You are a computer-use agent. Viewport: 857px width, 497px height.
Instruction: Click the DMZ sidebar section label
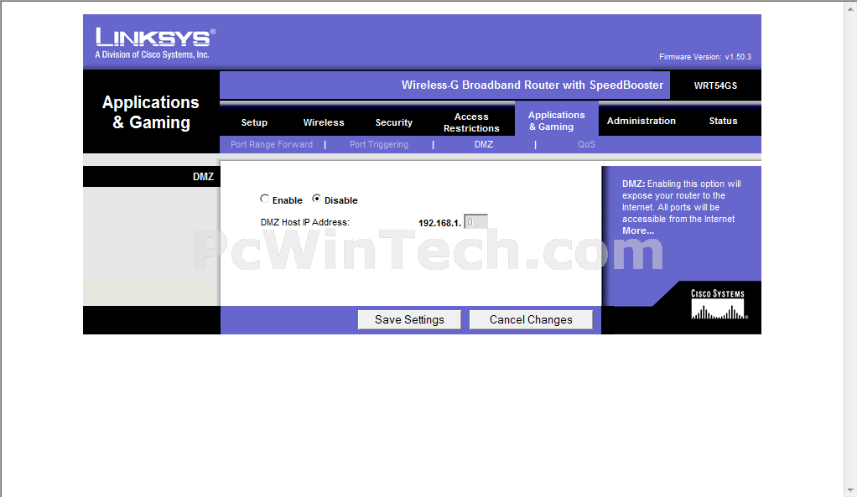[203, 176]
